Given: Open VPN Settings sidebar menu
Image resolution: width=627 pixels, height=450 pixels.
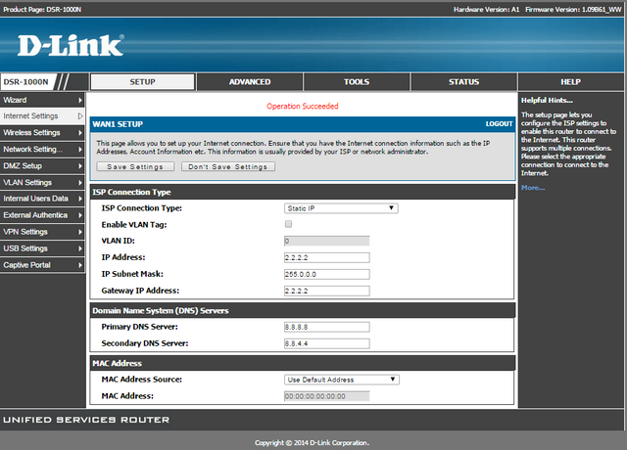Looking at the screenshot, I should tap(42, 232).
